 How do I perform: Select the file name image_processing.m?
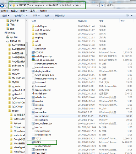46,79
